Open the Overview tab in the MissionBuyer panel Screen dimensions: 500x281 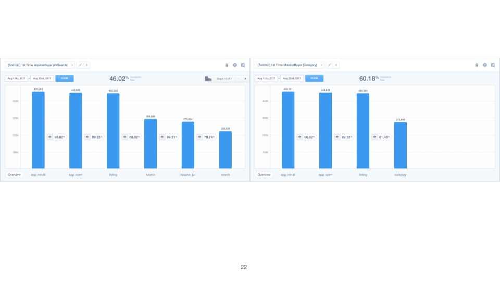264,175
